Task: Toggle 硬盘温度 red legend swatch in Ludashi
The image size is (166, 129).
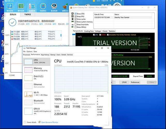Action: tap(12, 39)
